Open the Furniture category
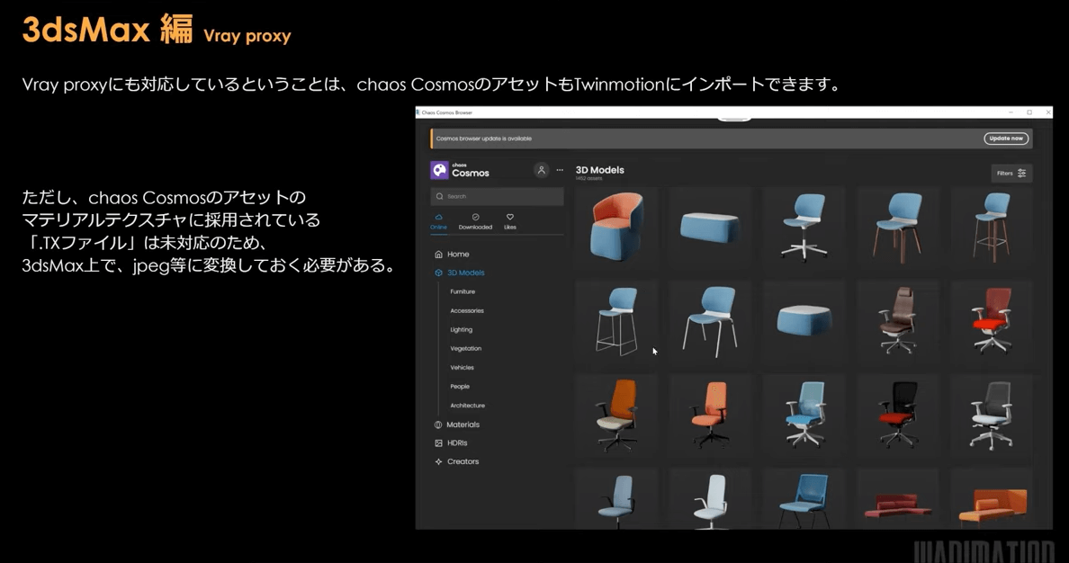Viewport: 1069px width, 563px height. coord(463,291)
